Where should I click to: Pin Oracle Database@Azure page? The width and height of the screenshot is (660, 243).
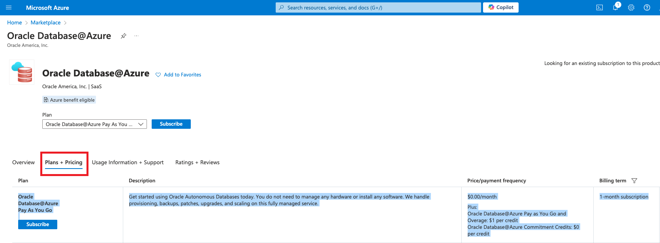(124, 36)
